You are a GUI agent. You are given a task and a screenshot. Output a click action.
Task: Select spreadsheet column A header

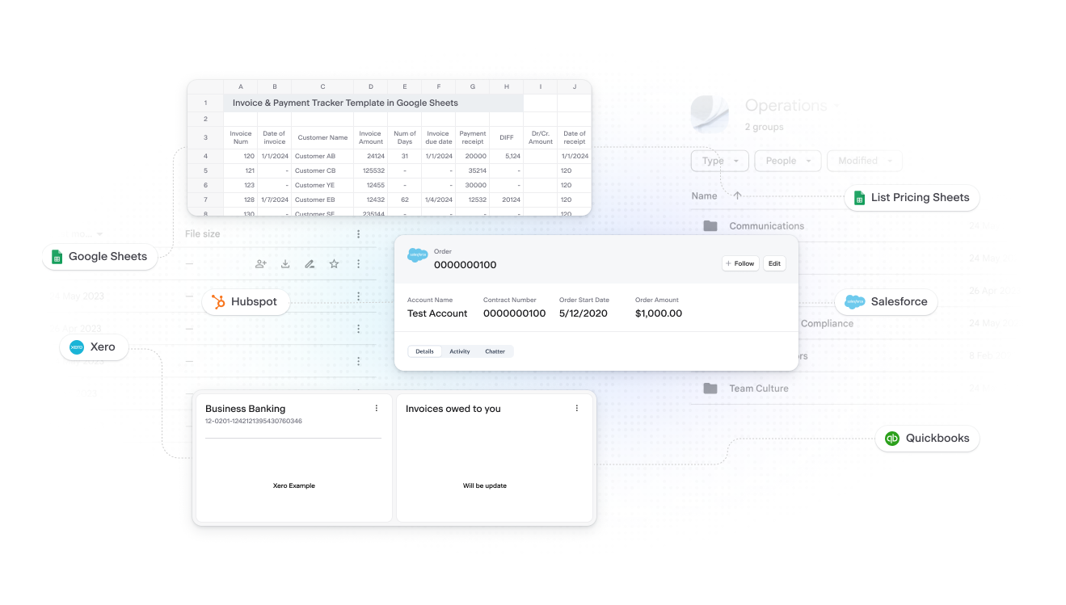tap(241, 87)
